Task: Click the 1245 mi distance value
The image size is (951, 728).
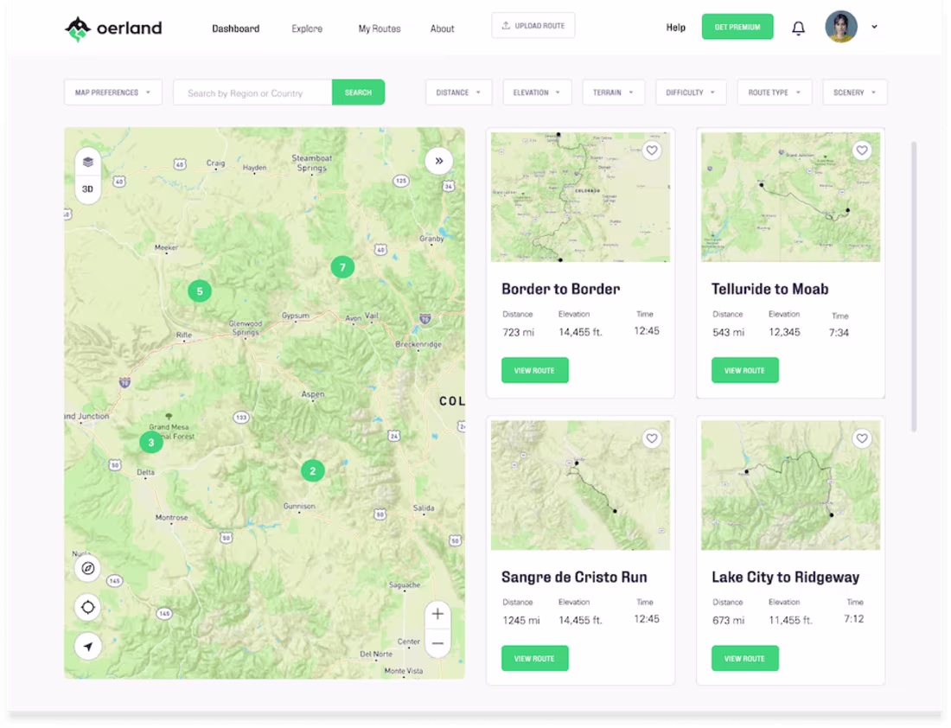Action: coord(521,620)
